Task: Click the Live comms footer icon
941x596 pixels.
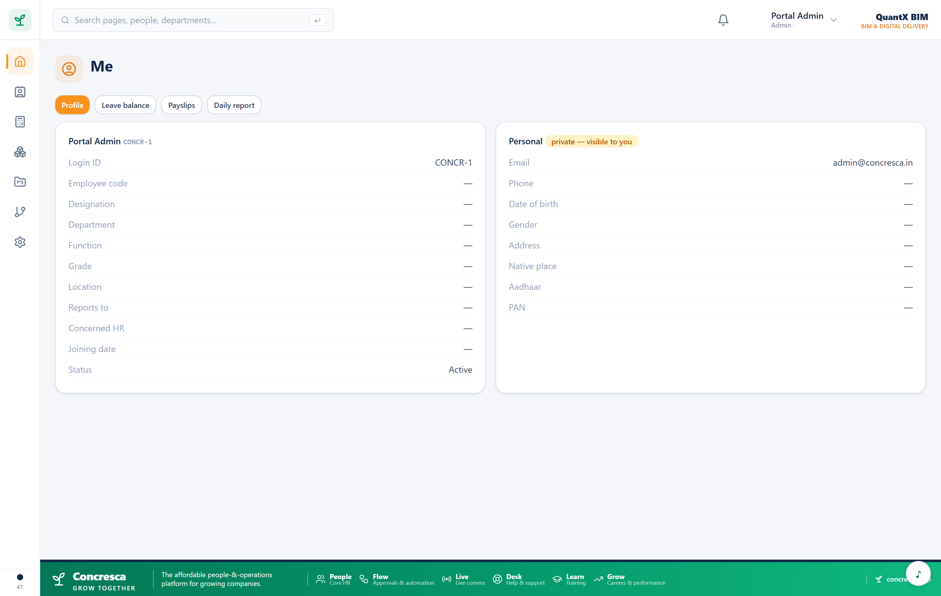Action: 447,579
